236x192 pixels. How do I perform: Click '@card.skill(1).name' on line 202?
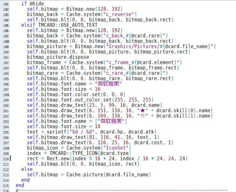point(183,116)
